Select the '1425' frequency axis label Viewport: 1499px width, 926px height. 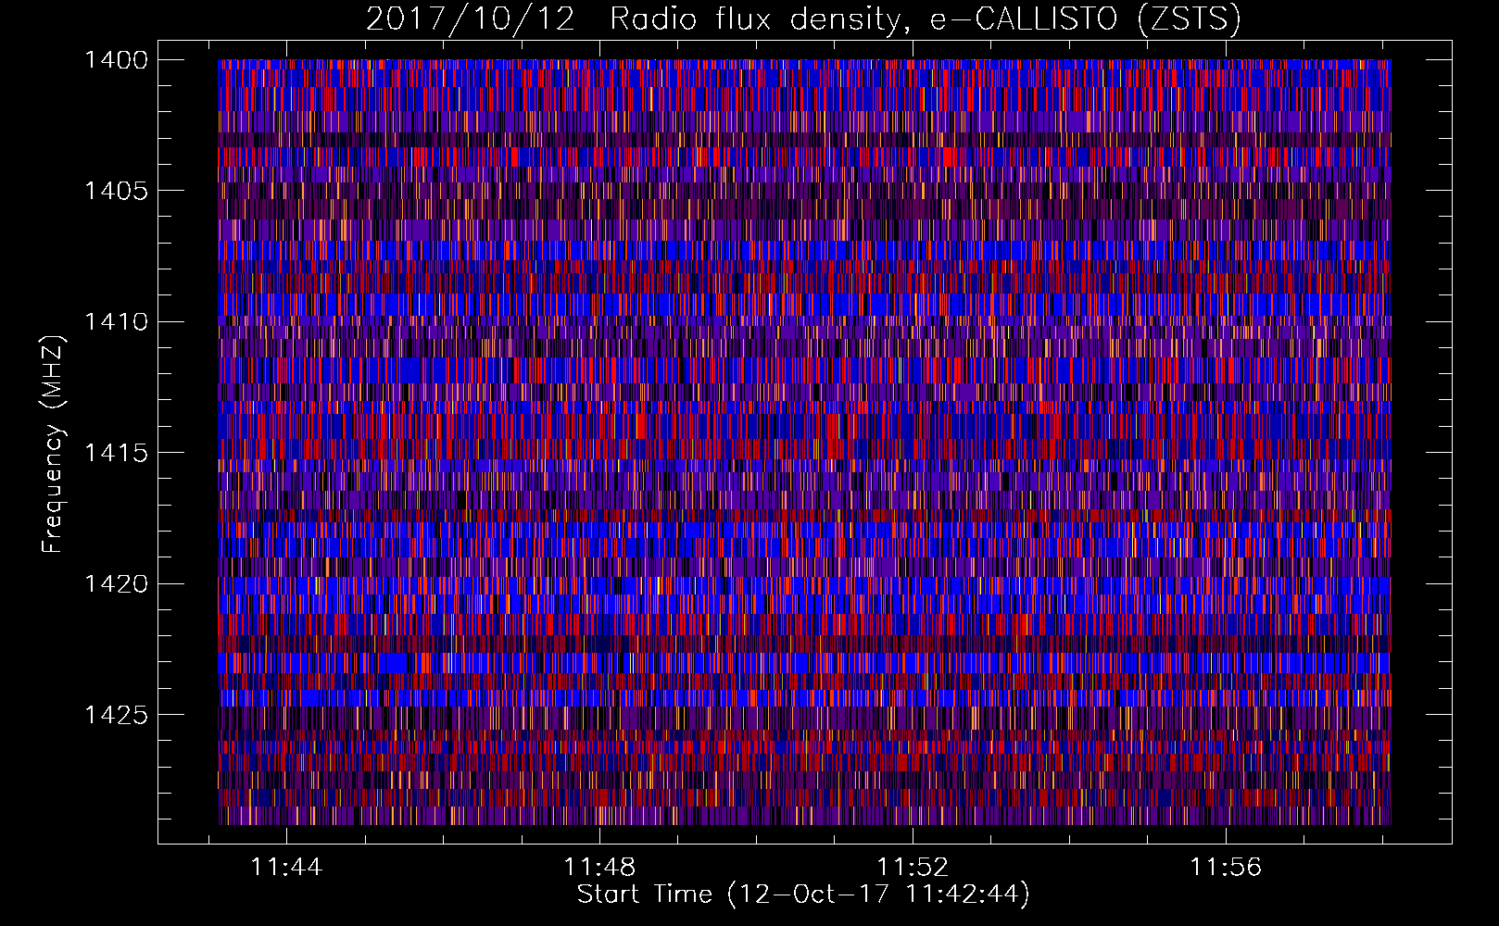pos(117,715)
